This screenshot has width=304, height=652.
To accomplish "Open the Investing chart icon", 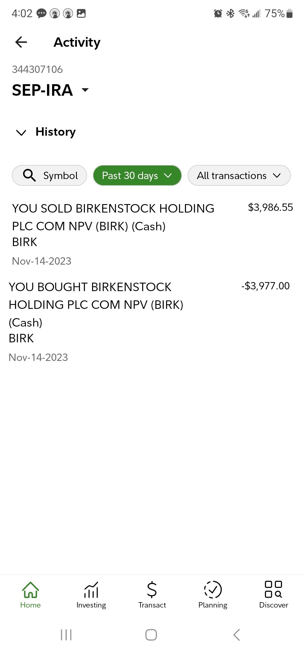I will (x=91, y=590).
